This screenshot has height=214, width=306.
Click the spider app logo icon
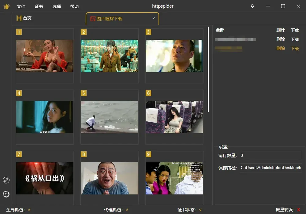[6, 6]
